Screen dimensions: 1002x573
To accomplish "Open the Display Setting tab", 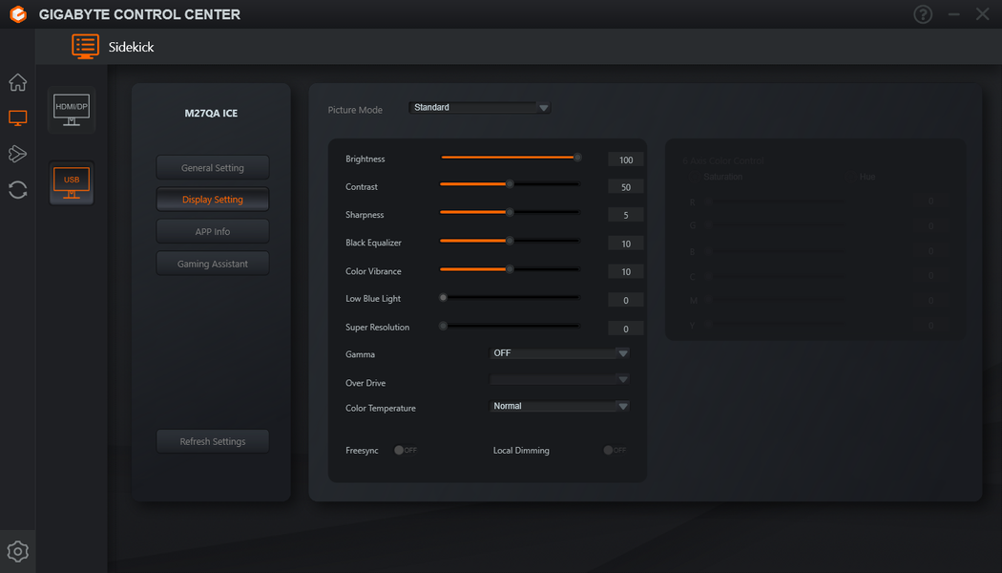I will (213, 200).
